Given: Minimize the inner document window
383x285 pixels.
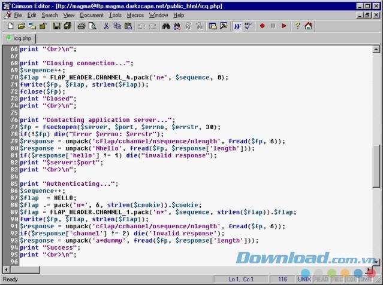Looking at the screenshot, I should tap(359, 15).
